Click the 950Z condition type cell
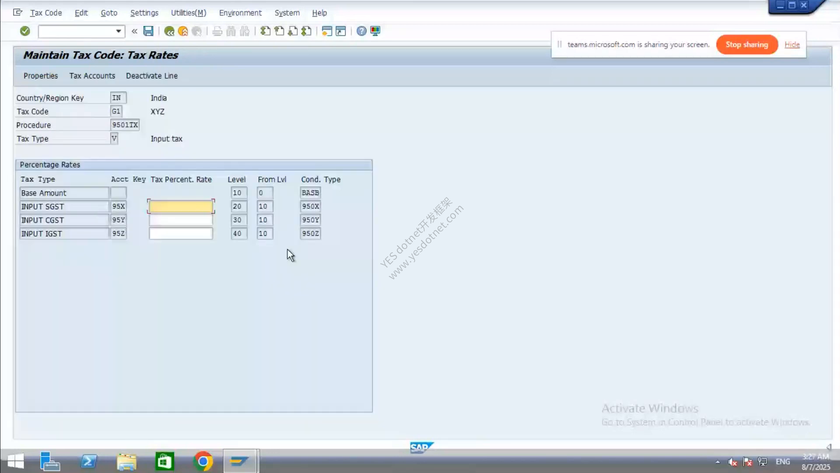 [310, 233]
